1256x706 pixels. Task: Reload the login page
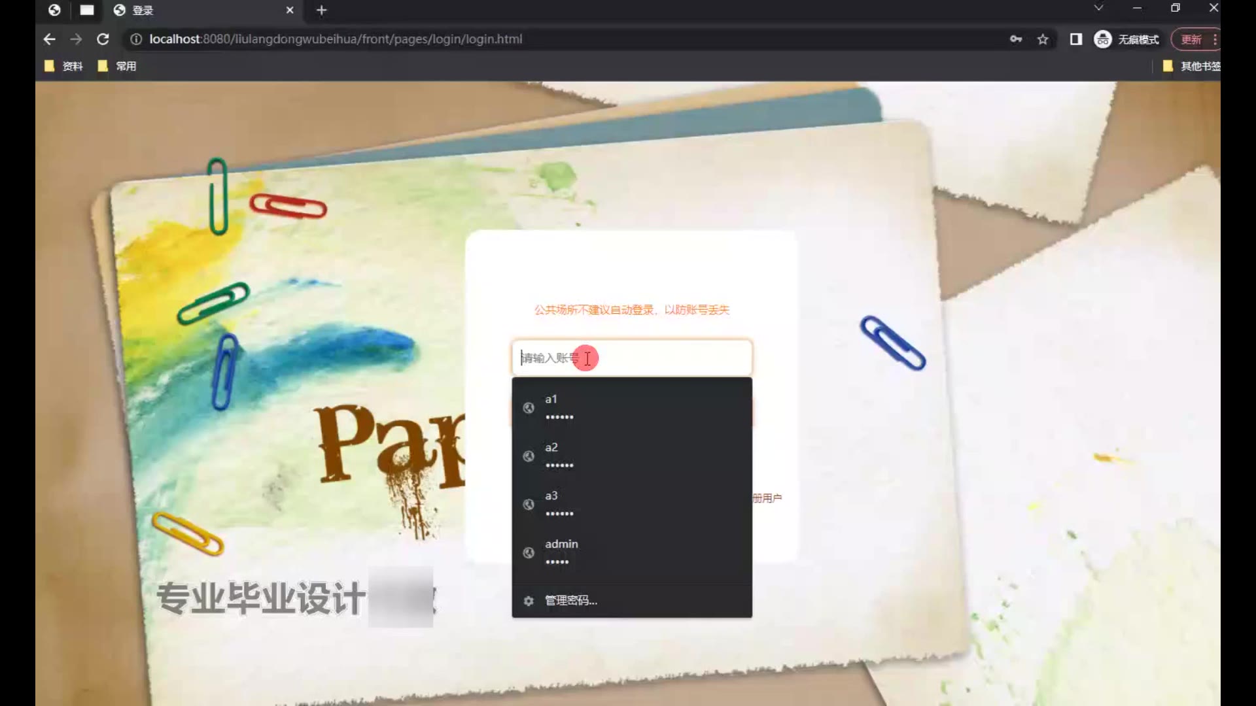pyautogui.click(x=103, y=39)
